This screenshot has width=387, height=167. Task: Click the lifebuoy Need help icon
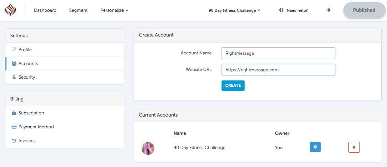tap(281, 10)
